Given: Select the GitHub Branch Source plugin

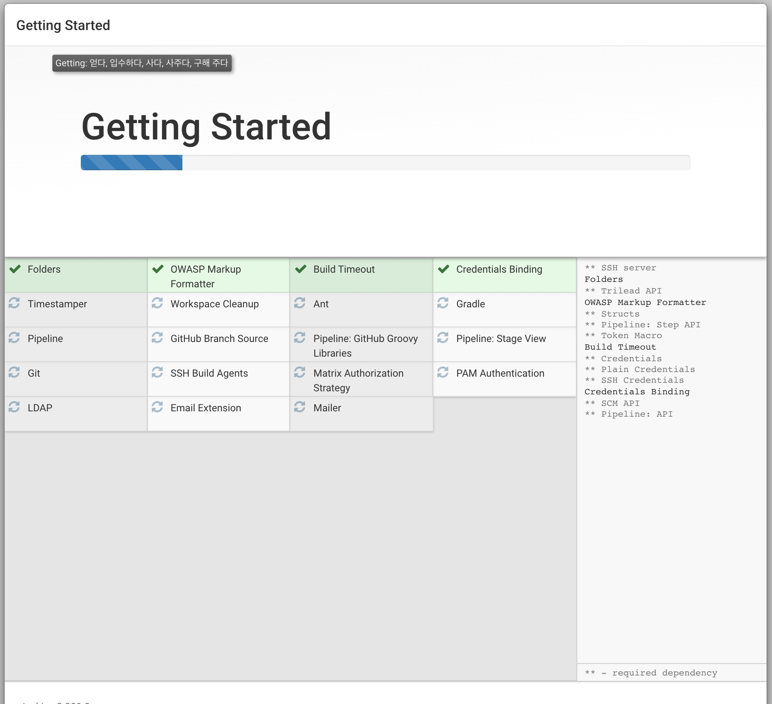Looking at the screenshot, I should 219,339.
